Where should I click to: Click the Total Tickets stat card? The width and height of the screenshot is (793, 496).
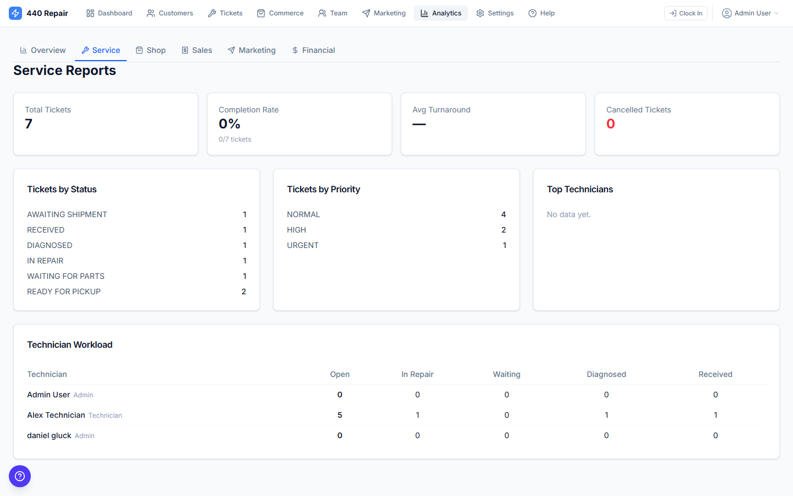105,123
